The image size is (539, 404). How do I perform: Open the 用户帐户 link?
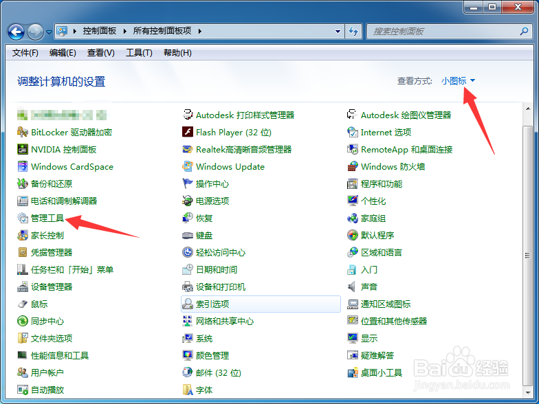(x=47, y=372)
